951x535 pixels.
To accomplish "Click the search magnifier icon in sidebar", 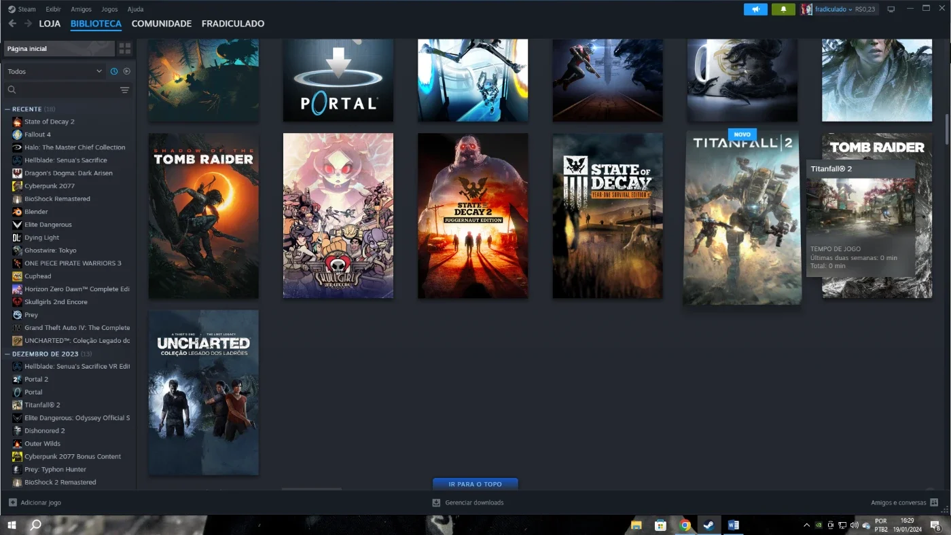I will click(x=12, y=90).
